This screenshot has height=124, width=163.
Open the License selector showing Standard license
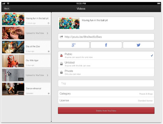tap(106, 100)
